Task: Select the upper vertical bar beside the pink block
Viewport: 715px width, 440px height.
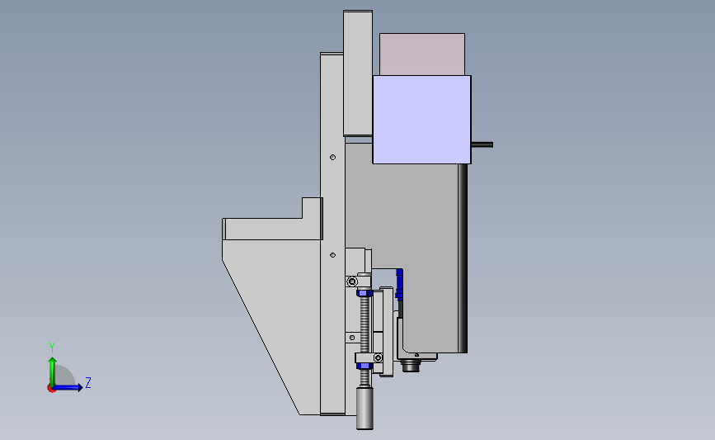Action: pyautogui.click(x=358, y=73)
